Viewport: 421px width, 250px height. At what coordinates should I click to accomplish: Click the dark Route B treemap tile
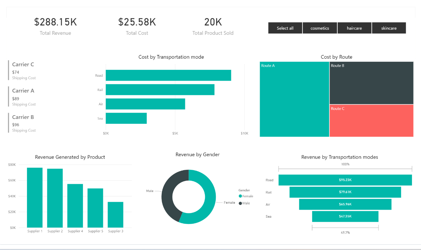[371, 83]
